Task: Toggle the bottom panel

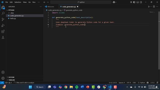Action: (137, 2)
